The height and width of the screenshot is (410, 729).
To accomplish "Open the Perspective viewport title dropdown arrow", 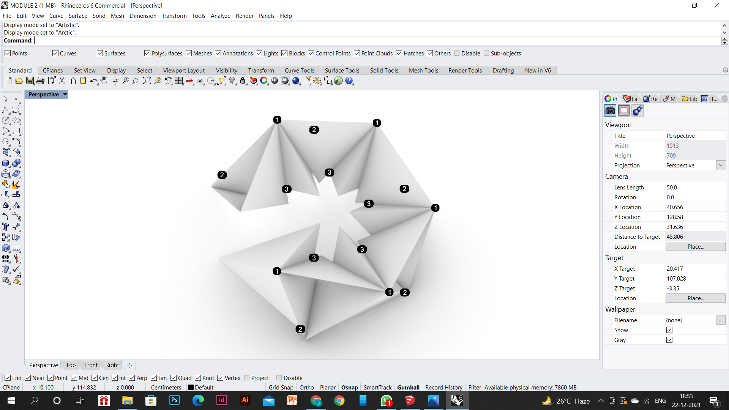I will (x=65, y=95).
